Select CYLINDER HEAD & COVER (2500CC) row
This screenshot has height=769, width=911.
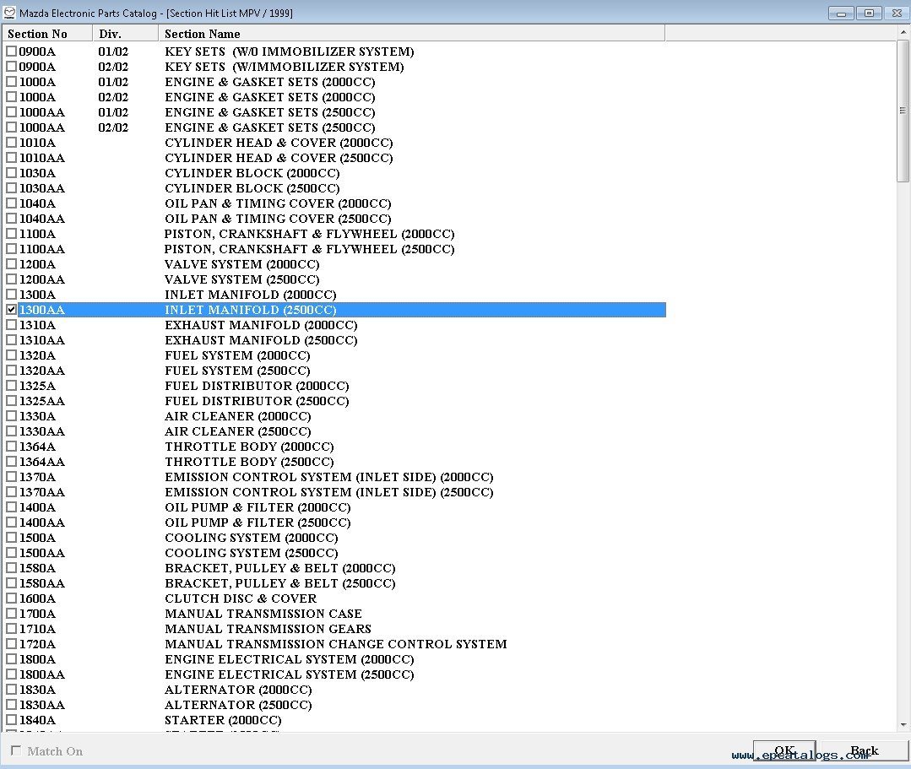click(x=334, y=158)
